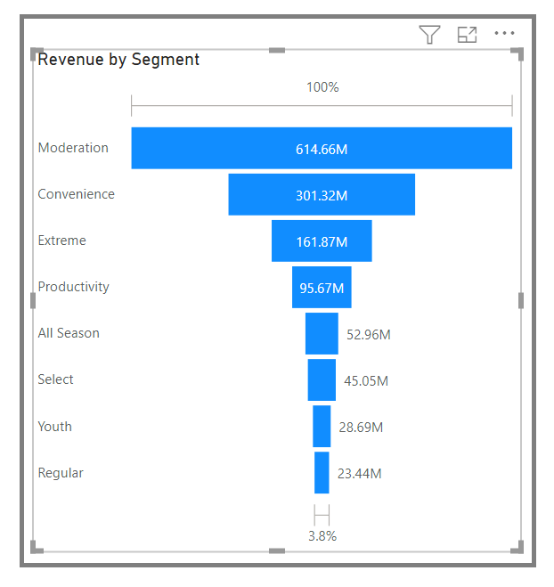Select the Youth segment funnel bar
Screen dimensions: 554x587
pyautogui.click(x=322, y=427)
